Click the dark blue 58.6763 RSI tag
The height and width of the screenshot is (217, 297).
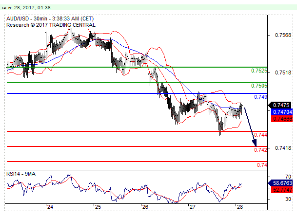(x=280, y=183)
